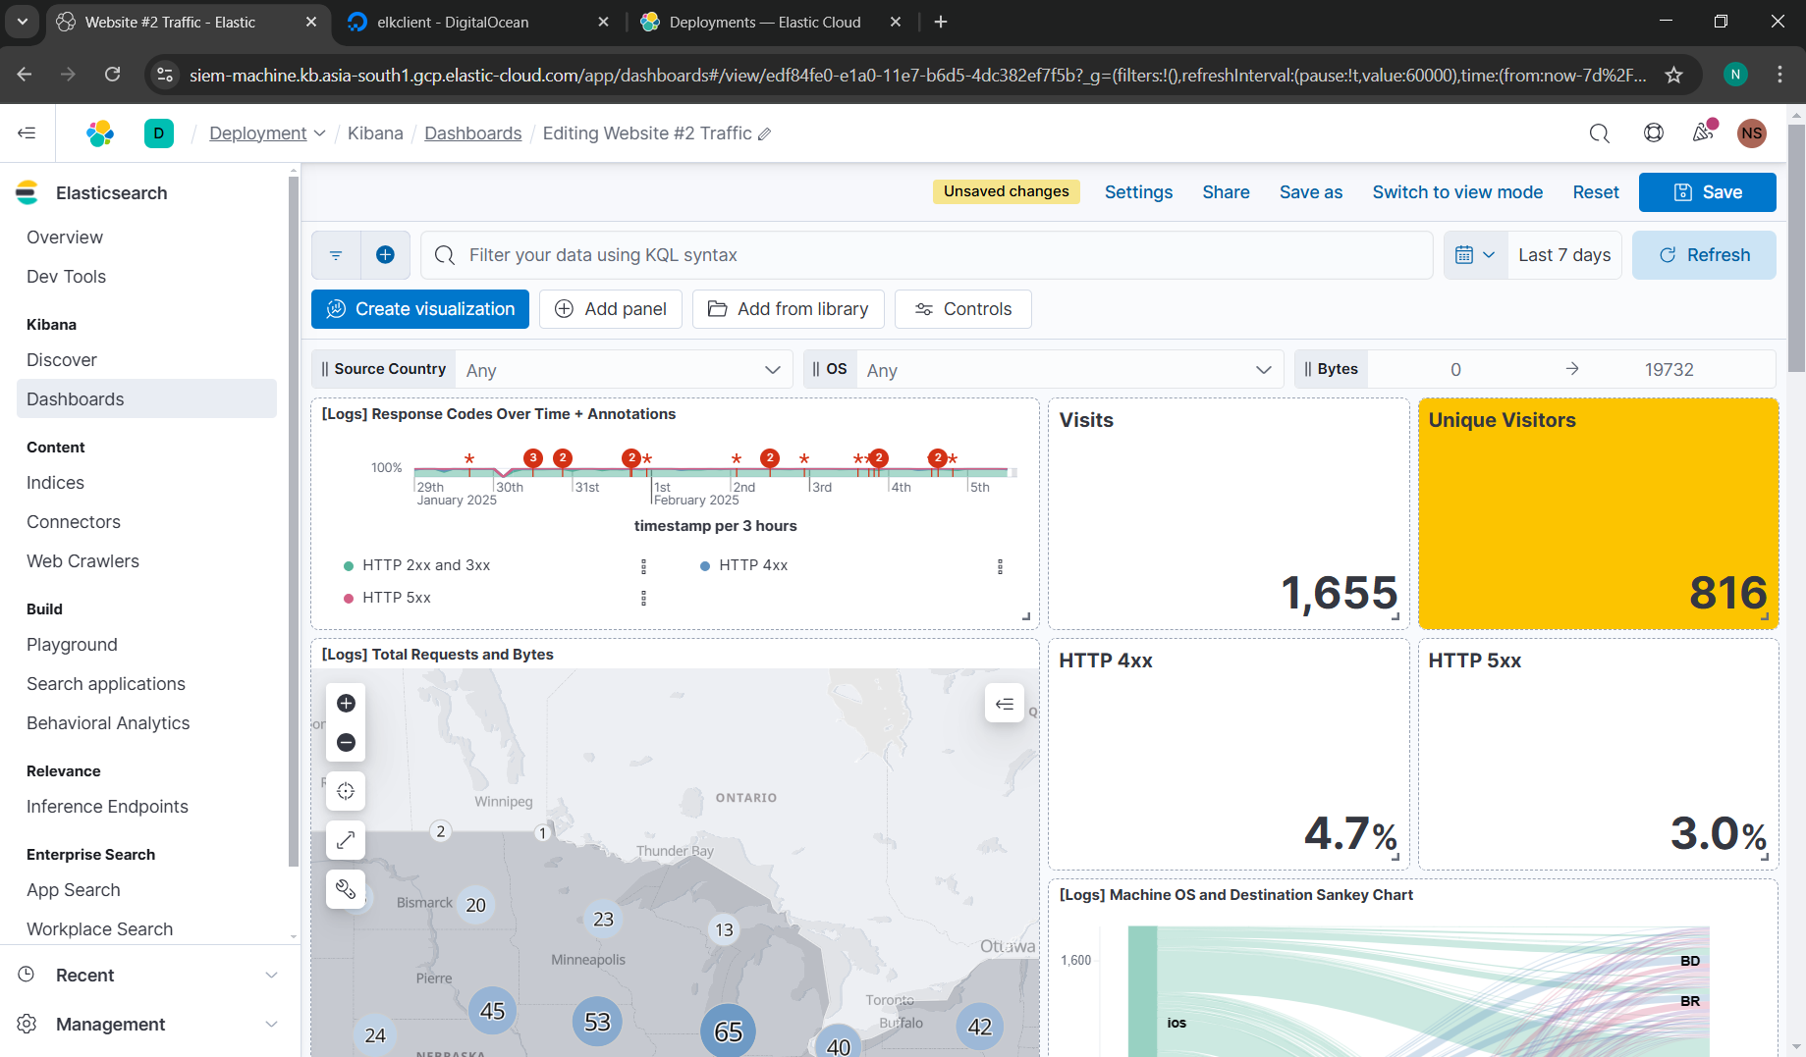Open the help lifebuoy icon
This screenshot has width=1806, height=1057.
[1654, 132]
